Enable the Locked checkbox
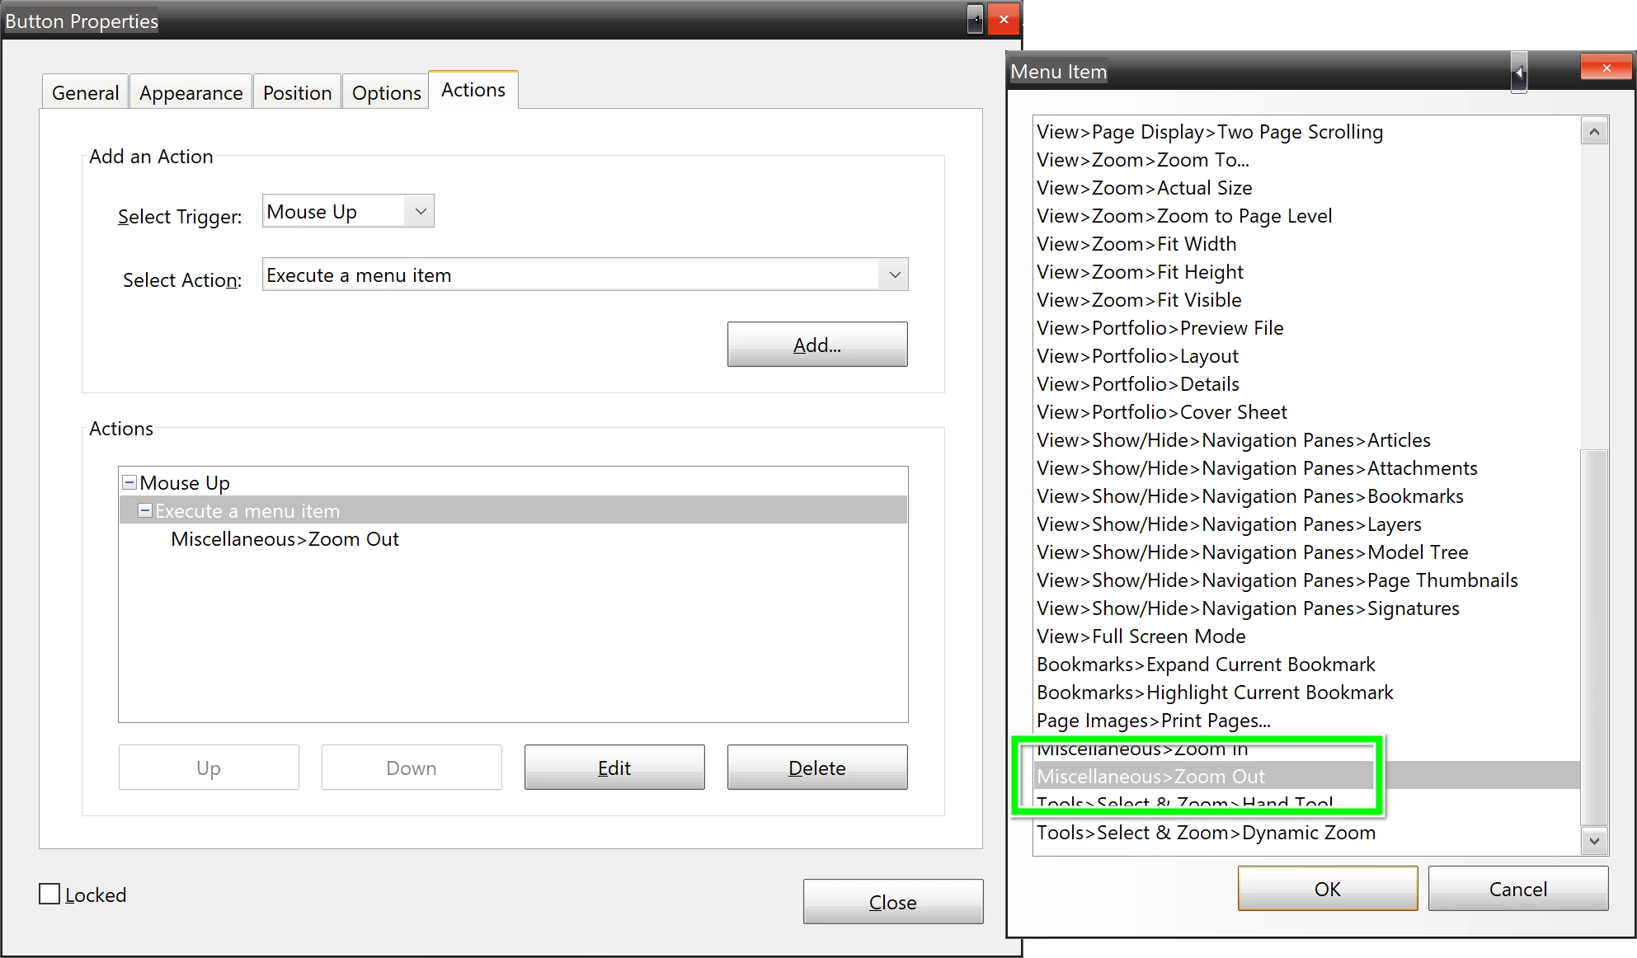The width and height of the screenshot is (1637, 958). 50,895
